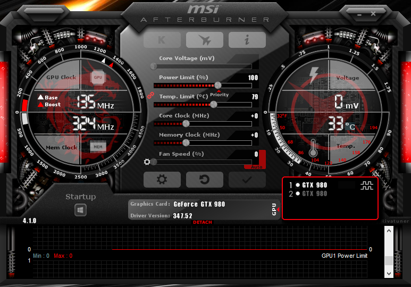This screenshot has height=287, width=411.
Task: Click the GPU chip icon in clock gauge
Action: point(98,77)
